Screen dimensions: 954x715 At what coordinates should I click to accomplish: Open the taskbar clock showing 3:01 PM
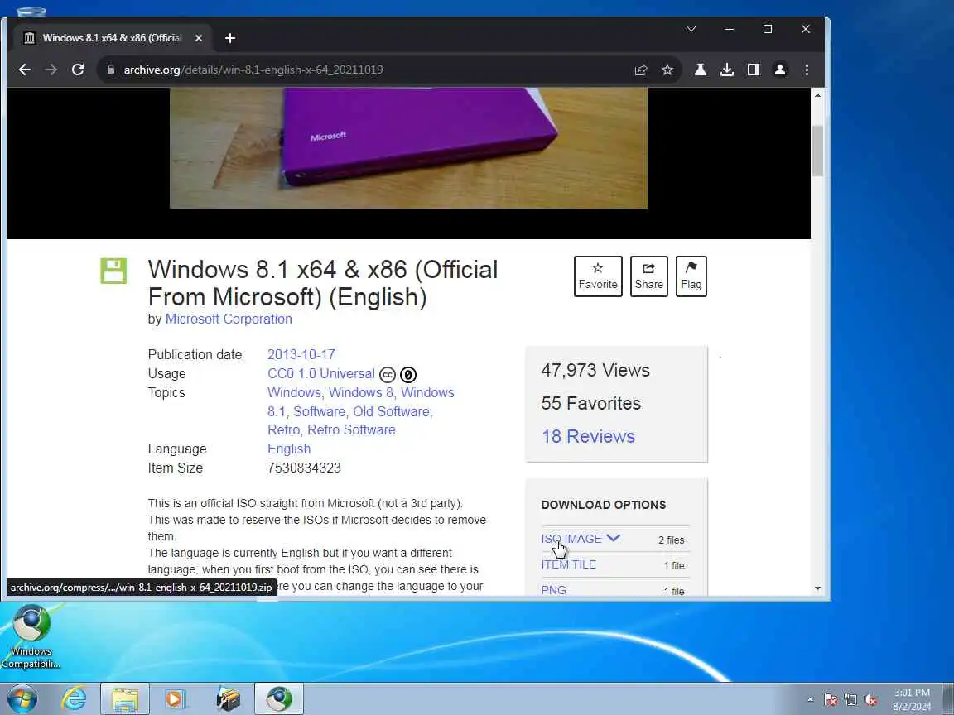point(912,699)
